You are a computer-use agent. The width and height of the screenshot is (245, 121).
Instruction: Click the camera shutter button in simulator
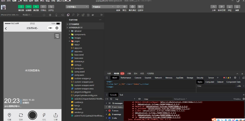[33, 115]
